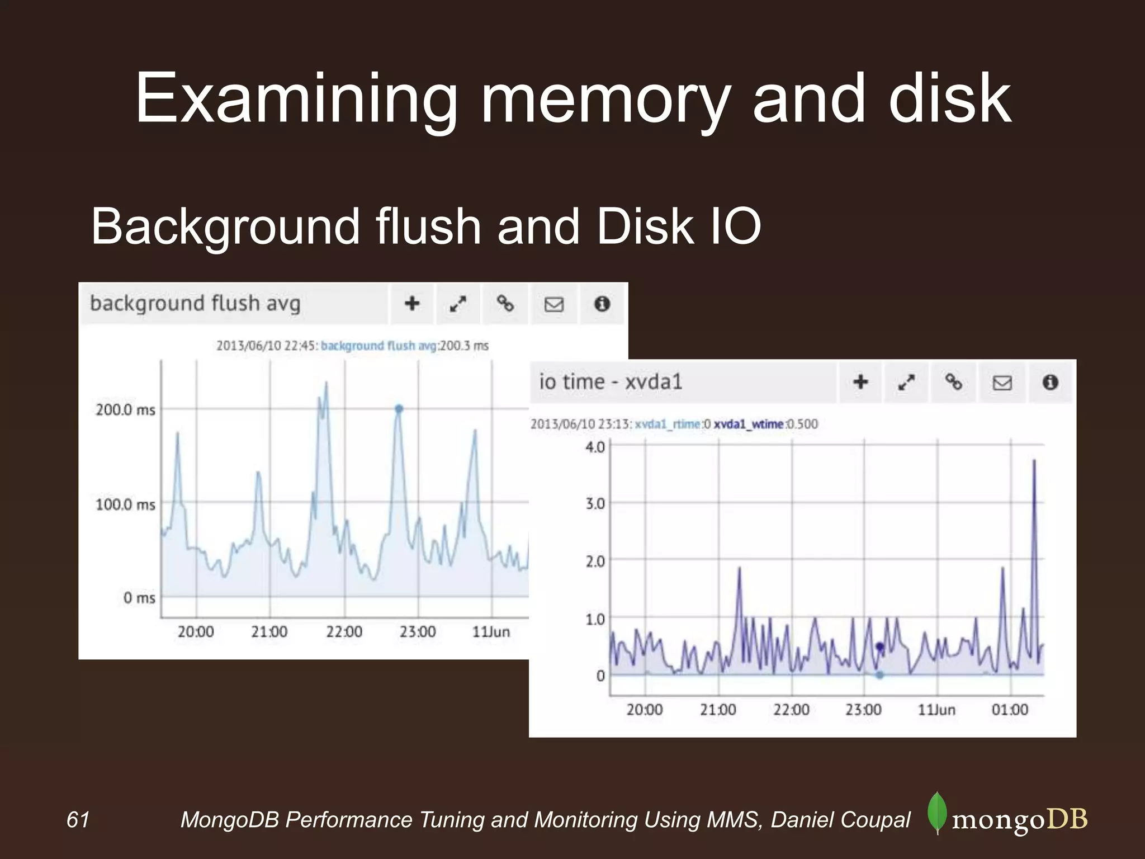Click the 1.0 axis label on io chart
The image size is (1145, 859).
click(595, 619)
